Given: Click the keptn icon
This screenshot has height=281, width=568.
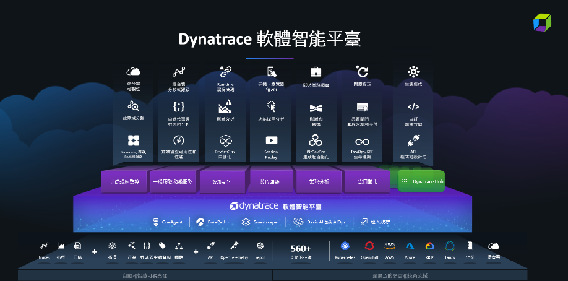Looking at the screenshot, I should 260,246.
